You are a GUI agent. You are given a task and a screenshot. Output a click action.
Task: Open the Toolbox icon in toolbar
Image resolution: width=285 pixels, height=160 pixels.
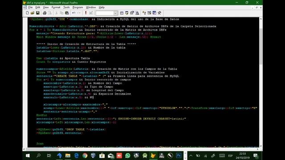tap(159, 13)
